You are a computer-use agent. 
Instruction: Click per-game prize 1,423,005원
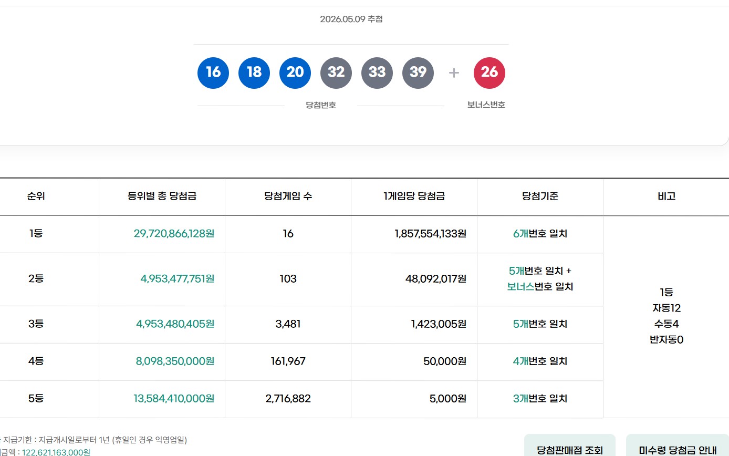point(439,324)
